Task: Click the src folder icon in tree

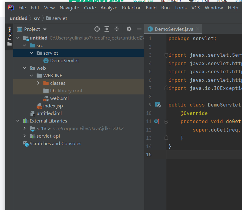Action: 32,46
